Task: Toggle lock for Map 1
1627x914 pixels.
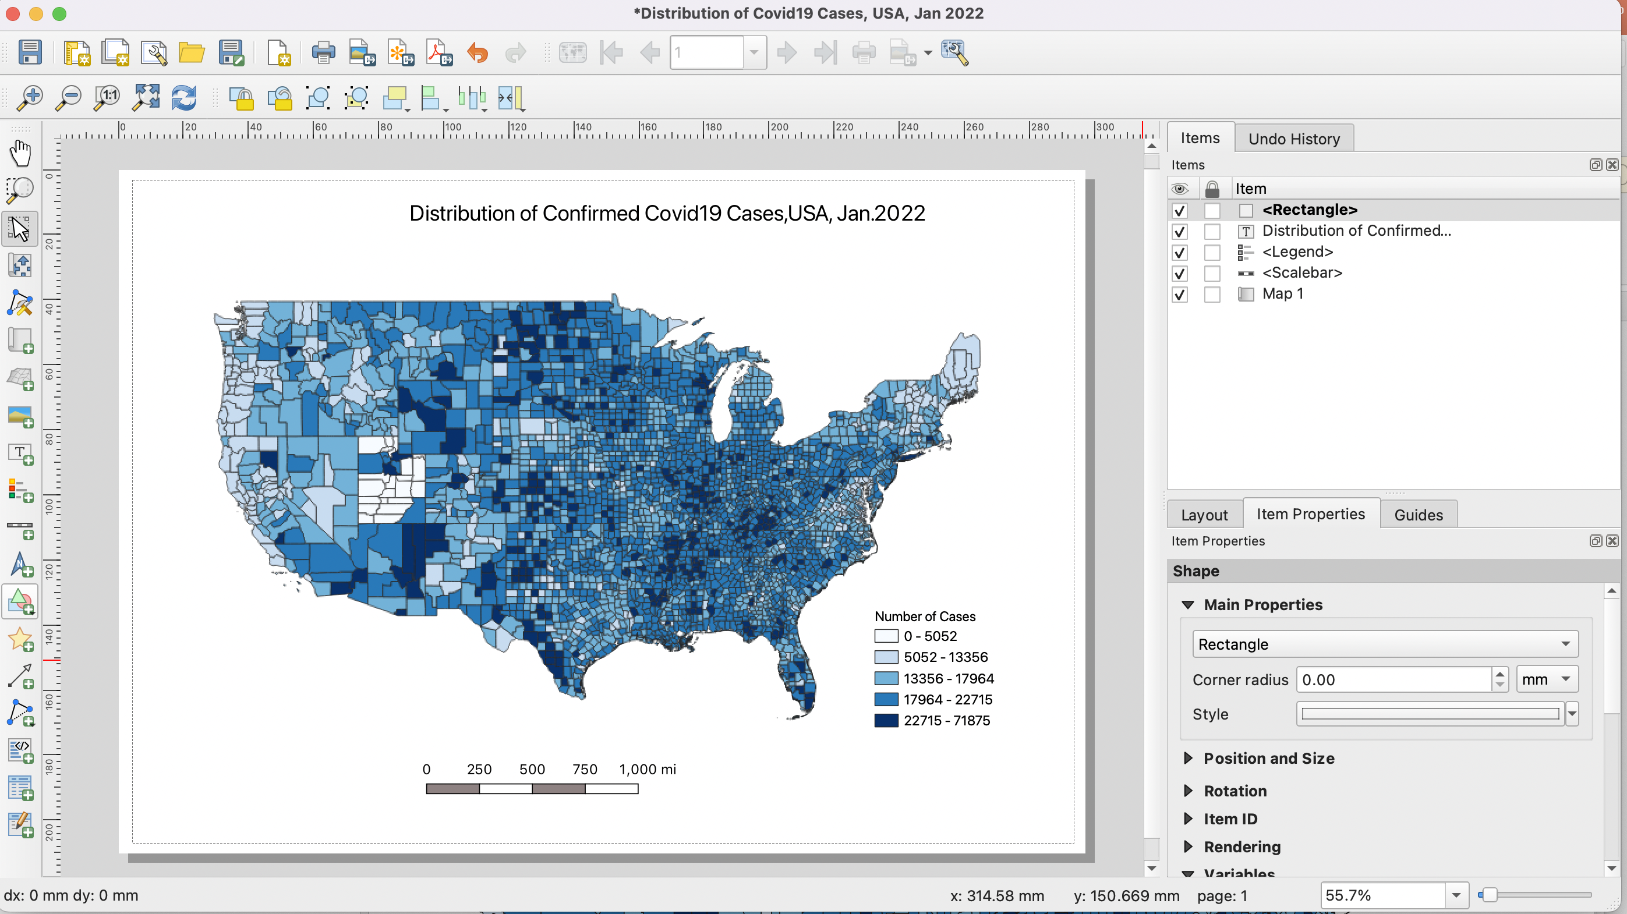Action: 1211,295
